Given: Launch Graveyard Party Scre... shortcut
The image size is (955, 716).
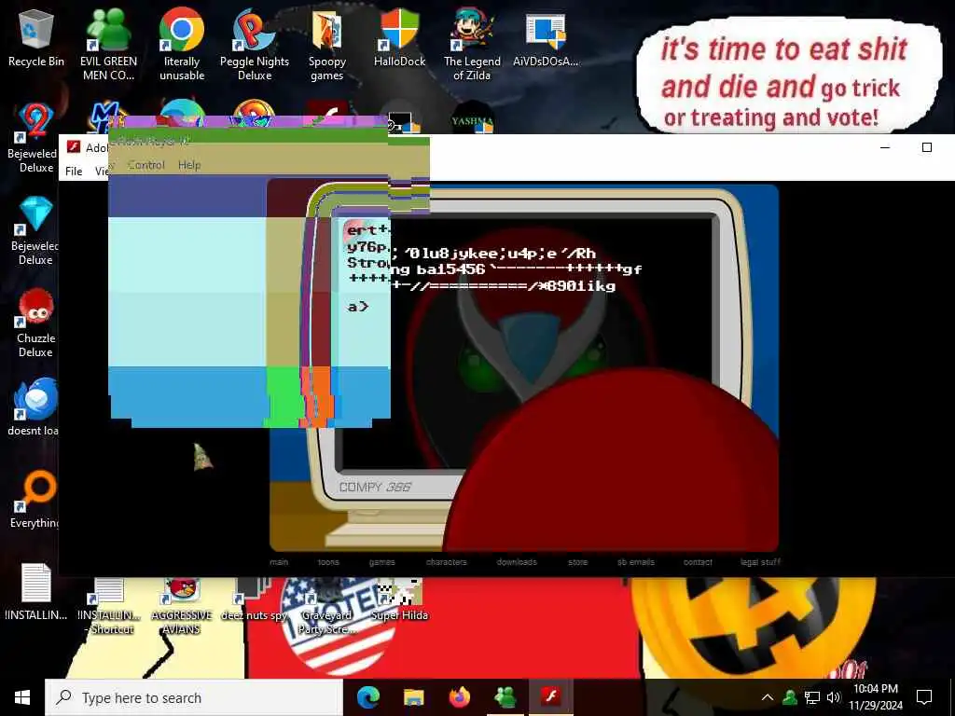Looking at the screenshot, I should [327, 606].
